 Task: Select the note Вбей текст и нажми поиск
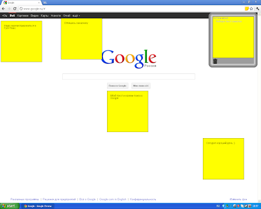click(127, 111)
